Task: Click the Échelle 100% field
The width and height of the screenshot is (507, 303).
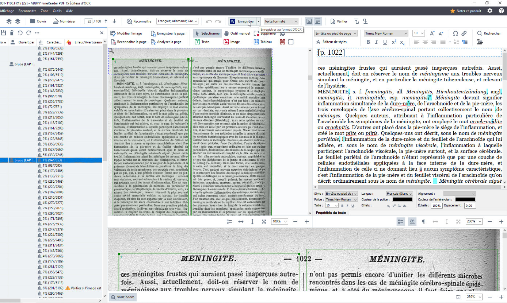Action: [437, 206]
